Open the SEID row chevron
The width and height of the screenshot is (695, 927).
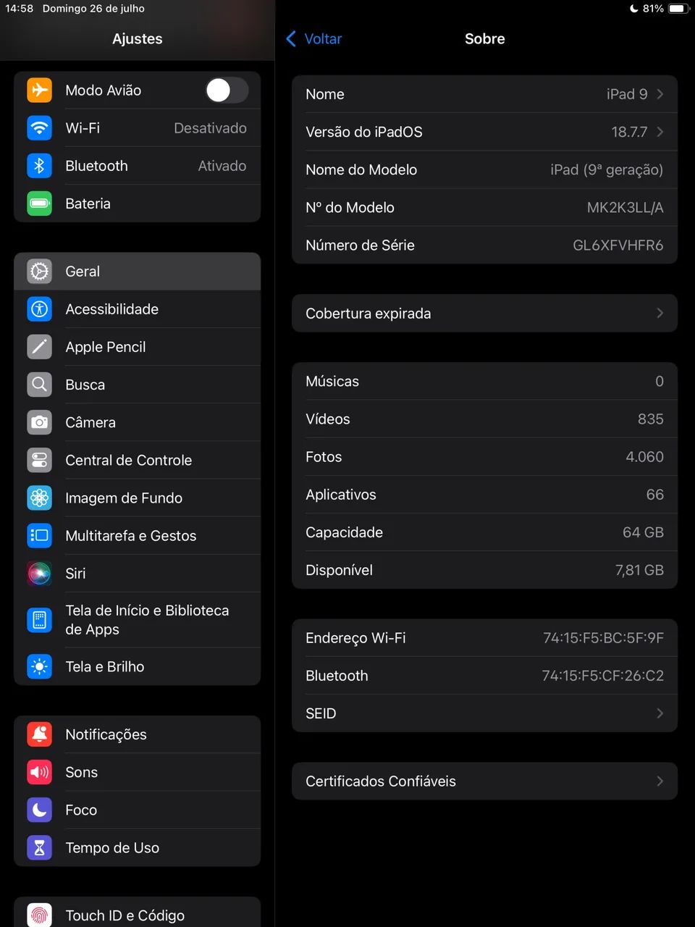660,713
